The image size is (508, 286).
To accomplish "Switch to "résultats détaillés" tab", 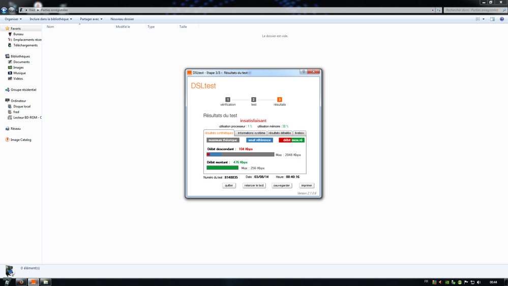I will [280, 133].
